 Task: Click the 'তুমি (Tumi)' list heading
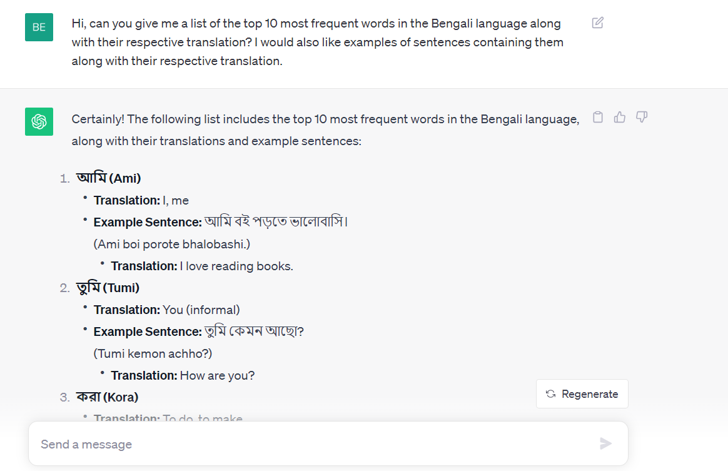point(108,288)
